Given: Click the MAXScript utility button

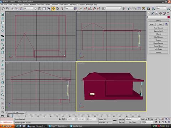Looking at the screenshot, I should [158, 49].
